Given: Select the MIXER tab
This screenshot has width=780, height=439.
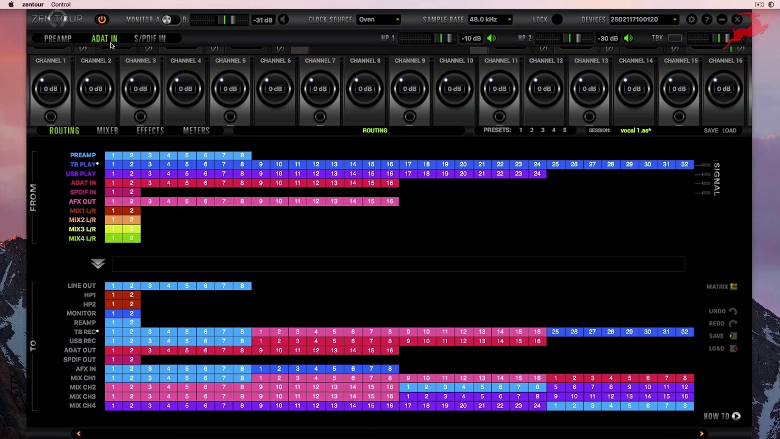Looking at the screenshot, I should click(x=107, y=130).
